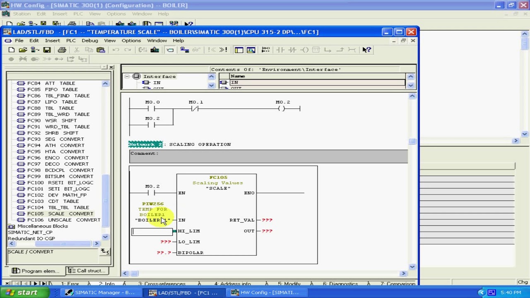Click the M0.1 normally closed contact
Viewport: 530px width, 298px height.
[x=195, y=109]
